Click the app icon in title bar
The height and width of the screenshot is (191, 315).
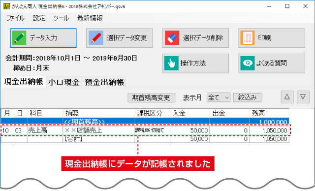(x=6, y=6)
